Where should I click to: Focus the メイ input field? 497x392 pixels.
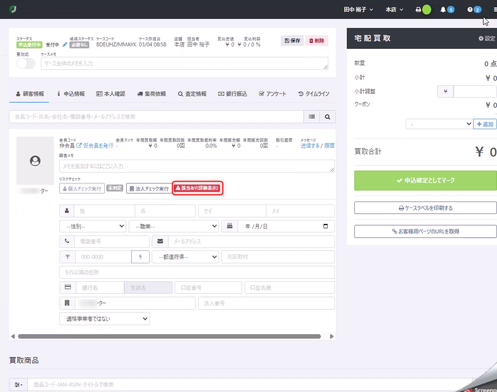click(300, 211)
